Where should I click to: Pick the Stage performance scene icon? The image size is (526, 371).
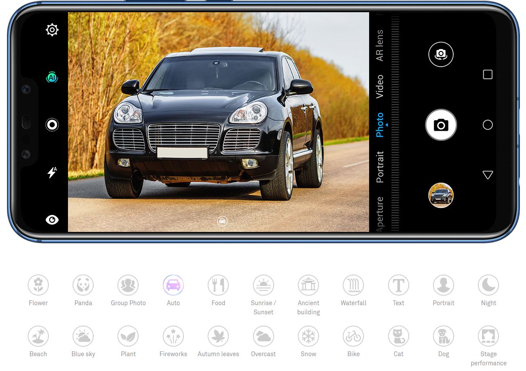pyautogui.click(x=488, y=336)
